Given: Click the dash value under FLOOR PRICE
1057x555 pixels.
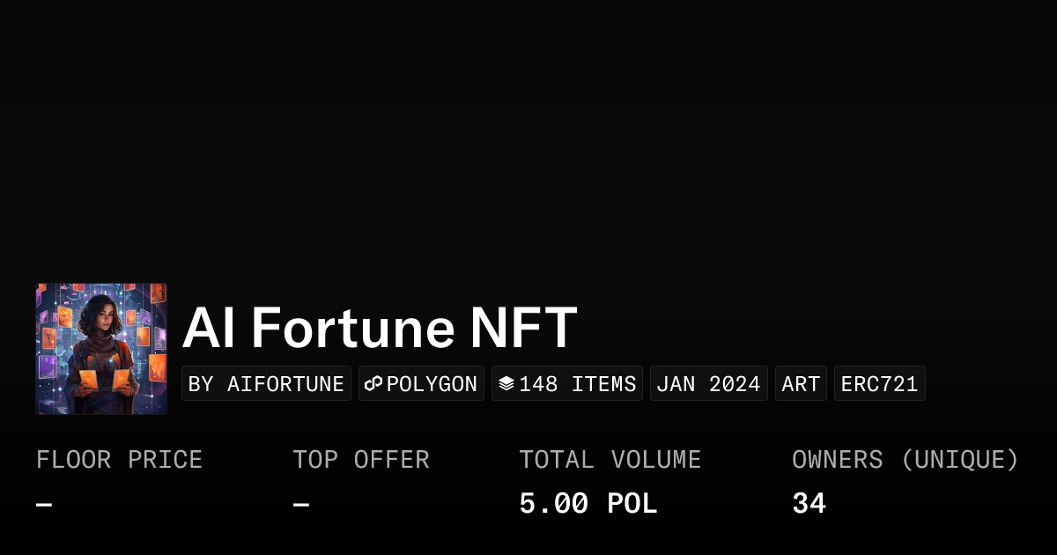Looking at the screenshot, I should [x=44, y=505].
